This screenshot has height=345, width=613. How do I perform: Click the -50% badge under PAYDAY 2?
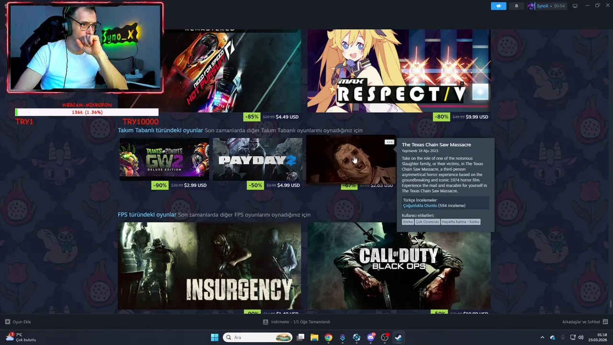(255, 185)
